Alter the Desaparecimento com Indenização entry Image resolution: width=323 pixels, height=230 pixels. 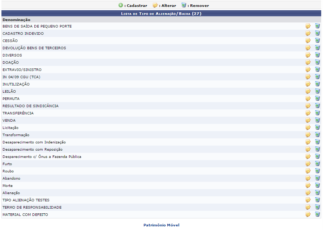(x=308, y=142)
